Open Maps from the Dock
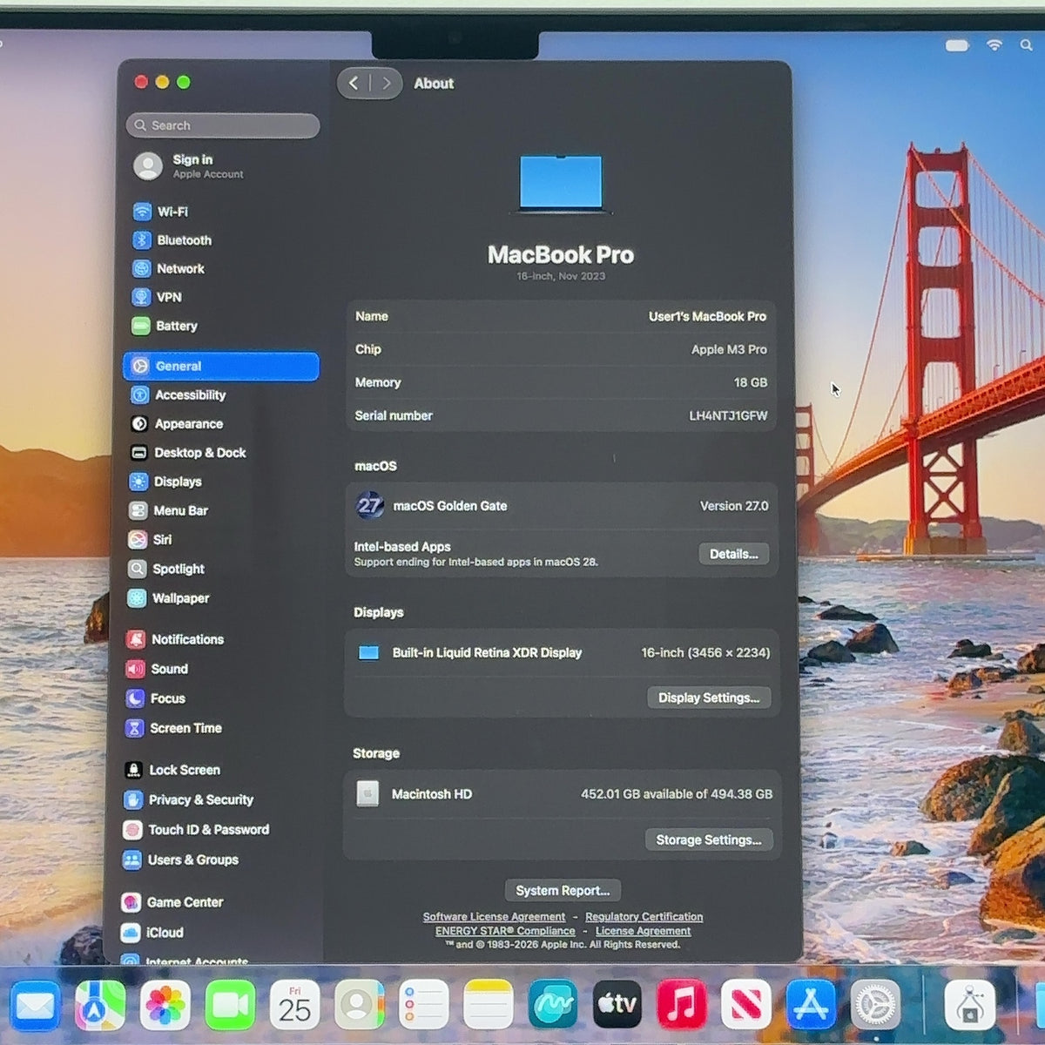1045x1045 pixels. pyautogui.click(x=100, y=1006)
